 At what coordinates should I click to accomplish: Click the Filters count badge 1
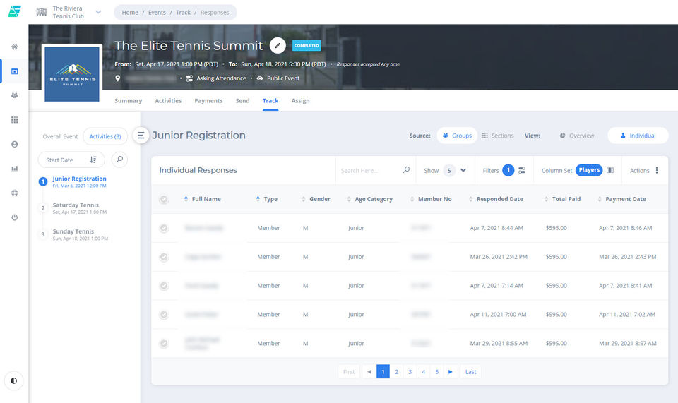[508, 170]
